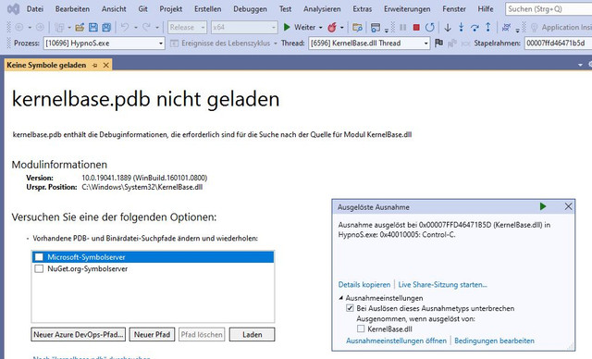Image resolution: width=592 pixels, height=359 pixels.
Task: Select the NuGet.org-Symbolserver list row
Action: 153,268
